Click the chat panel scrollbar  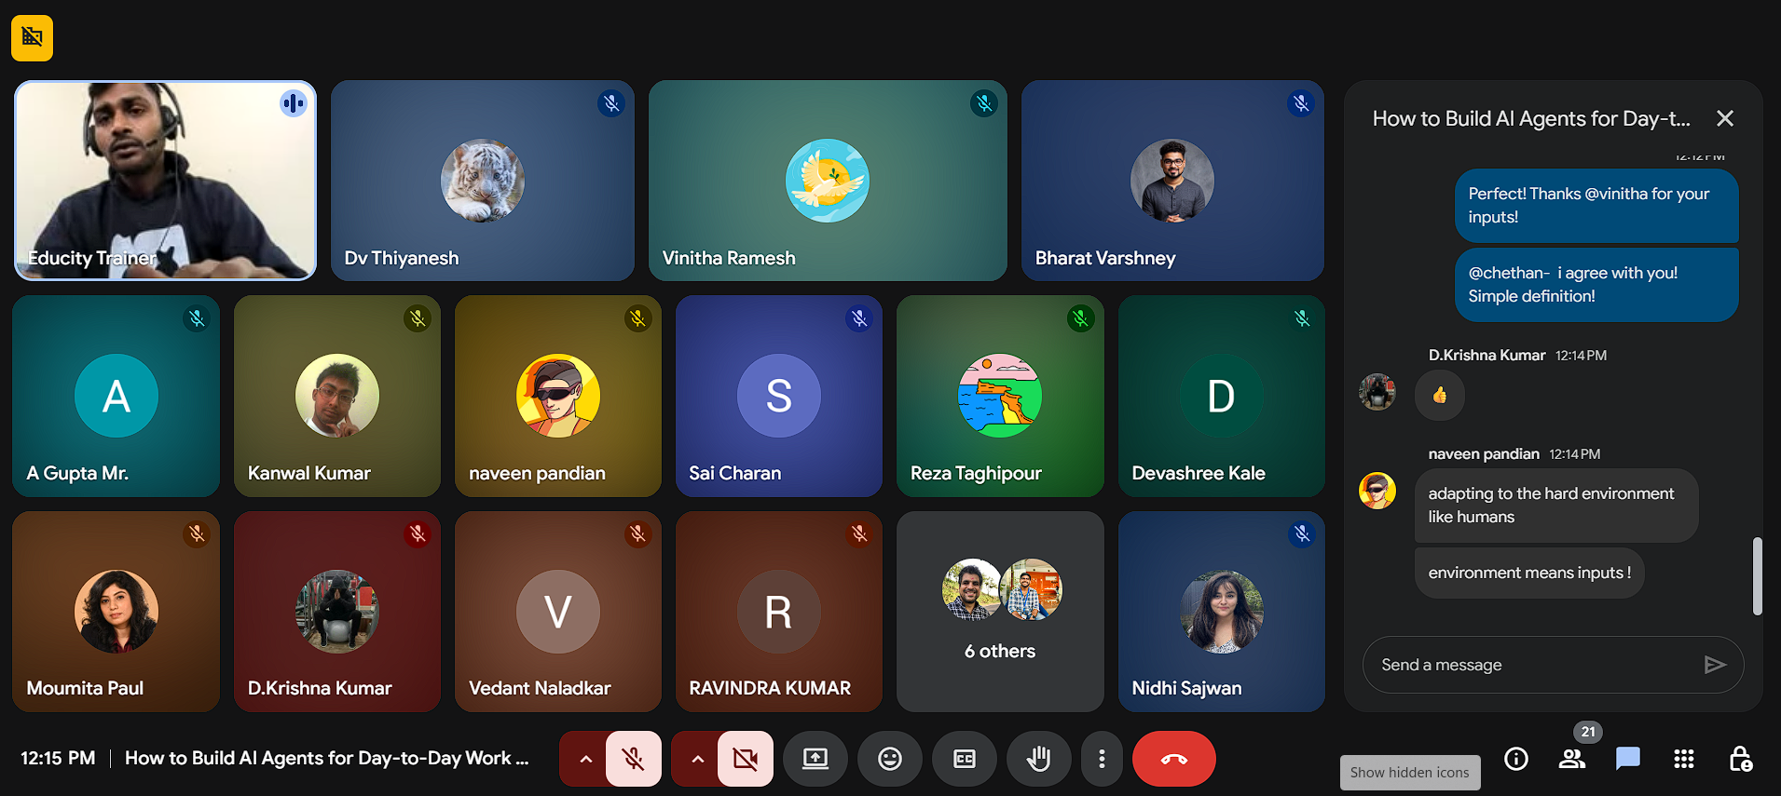(1758, 575)
